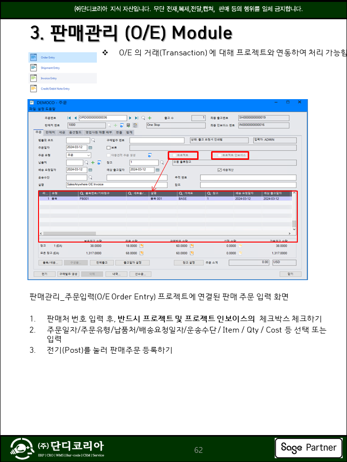This screenshot has height=462, width=347.
Task: Open the 파일 menu
Action: [32, 109]
